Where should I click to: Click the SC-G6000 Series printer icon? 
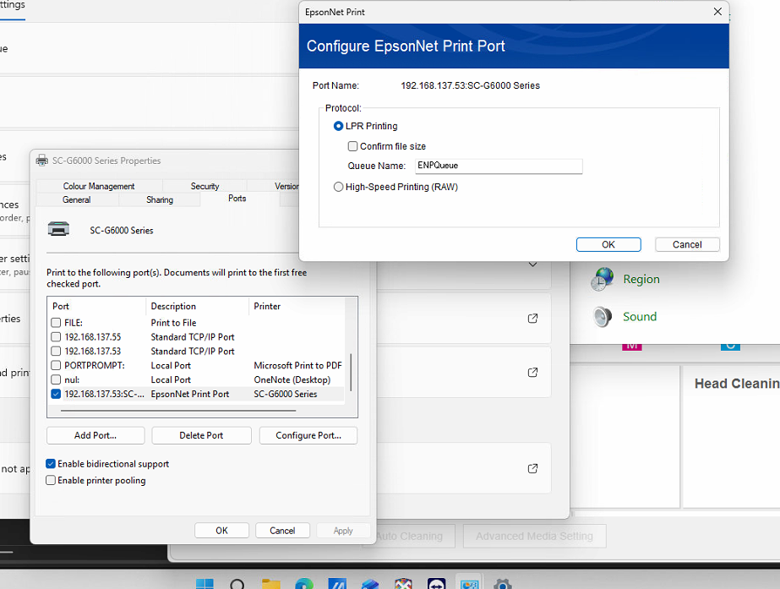tap(58, 229)
